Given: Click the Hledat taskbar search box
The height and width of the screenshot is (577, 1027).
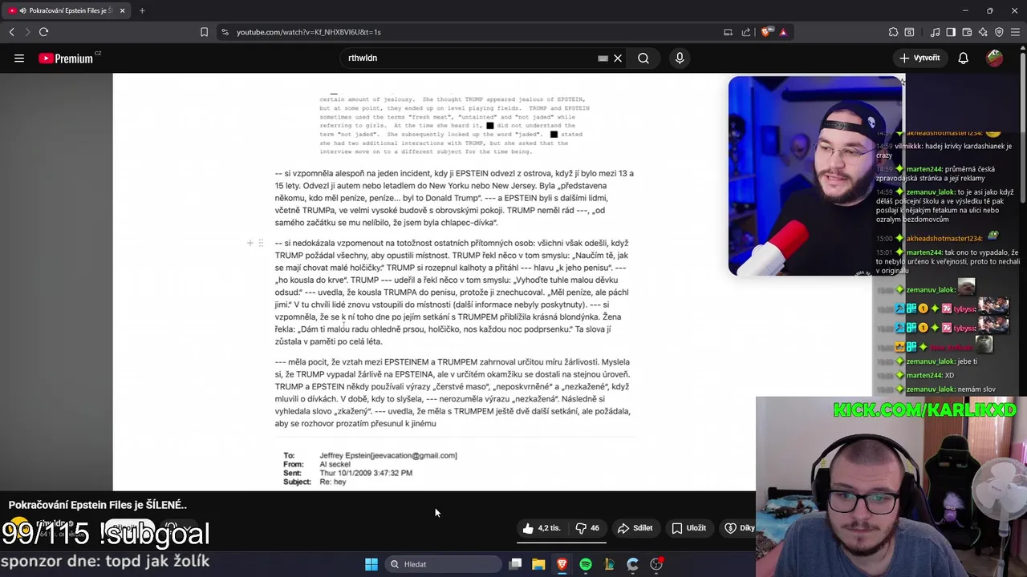Looking at the screenshot, I should coord(441,564).
